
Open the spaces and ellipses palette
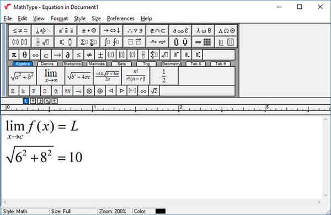click(x=43, y=30)
